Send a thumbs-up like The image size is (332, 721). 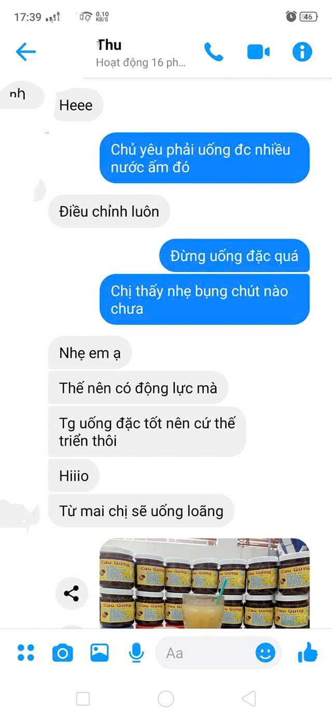click(x=308, y=652)
